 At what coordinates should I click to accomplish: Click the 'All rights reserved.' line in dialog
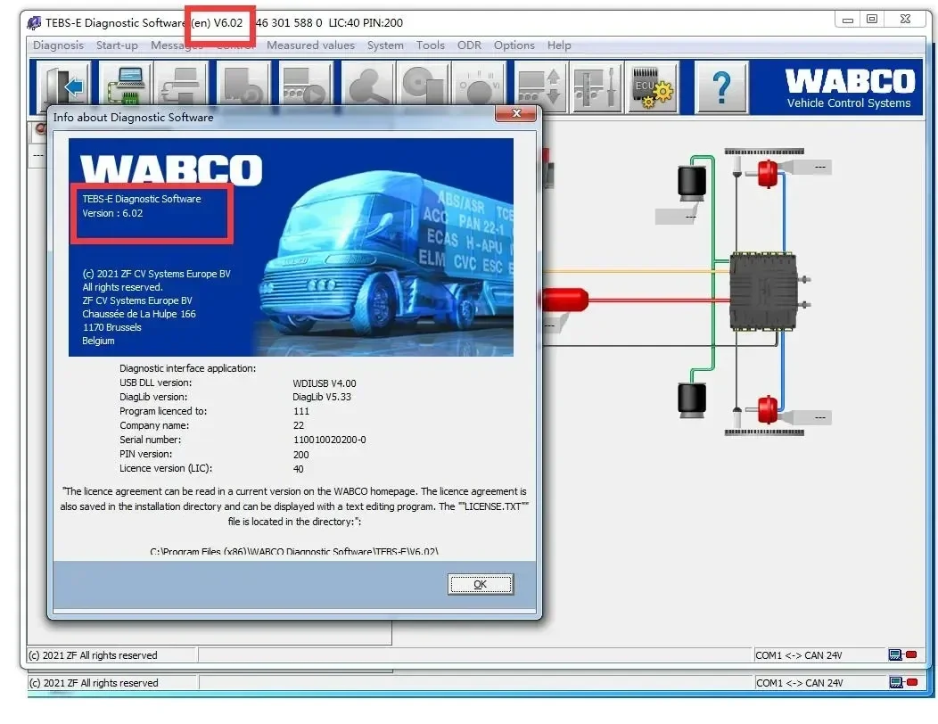click(122, 287)
